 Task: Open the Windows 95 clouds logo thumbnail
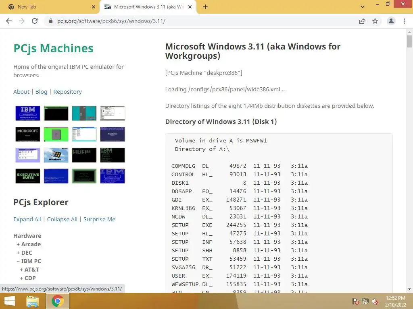[56, 155]
